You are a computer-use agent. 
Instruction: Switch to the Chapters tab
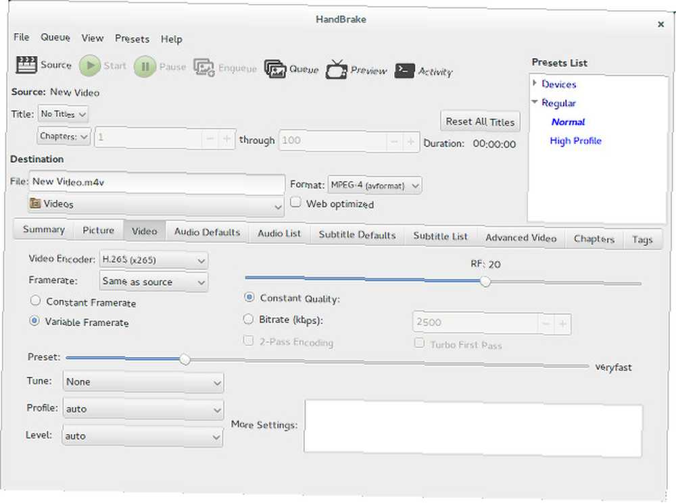594,239
